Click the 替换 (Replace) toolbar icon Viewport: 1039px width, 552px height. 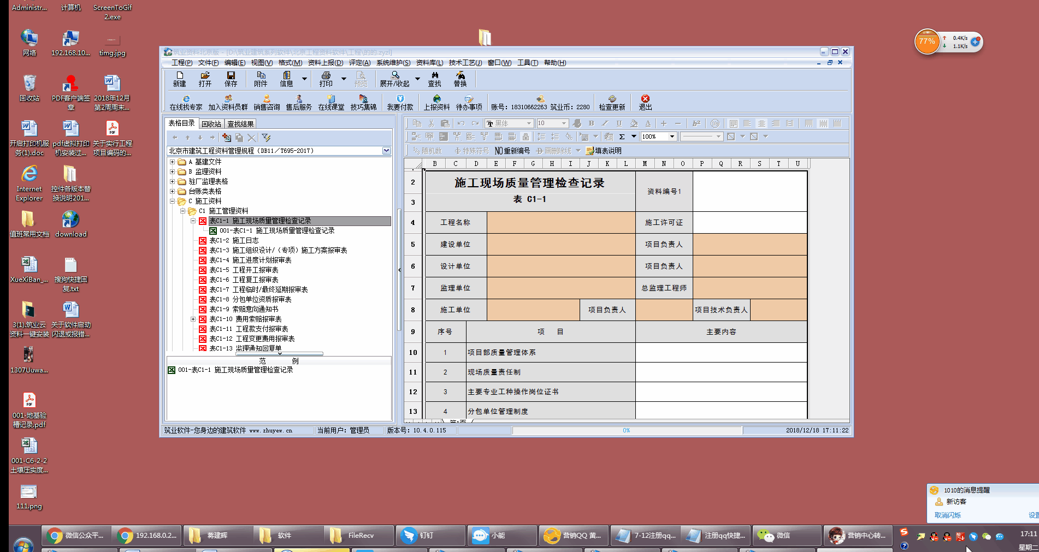click(x=460, y=79)
